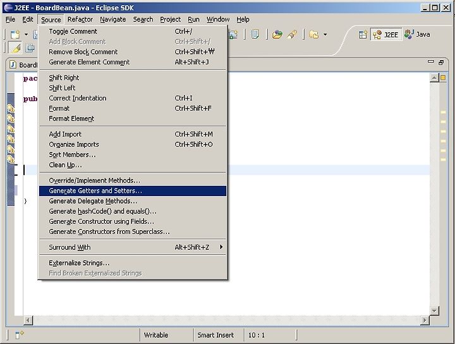455x344 pixels.
Task: Expand the dropdown arrow beside the folder icon
Action: click(x=325, y=35)
